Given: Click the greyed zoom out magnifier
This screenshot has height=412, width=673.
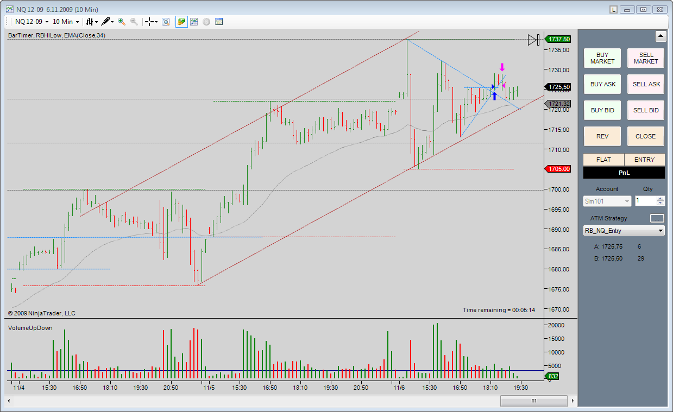Looking at the screenshot, I should [x=134, y=22].
